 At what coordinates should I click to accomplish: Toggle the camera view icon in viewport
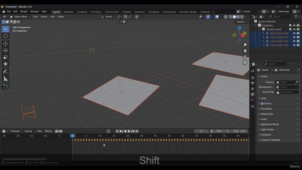245,57
